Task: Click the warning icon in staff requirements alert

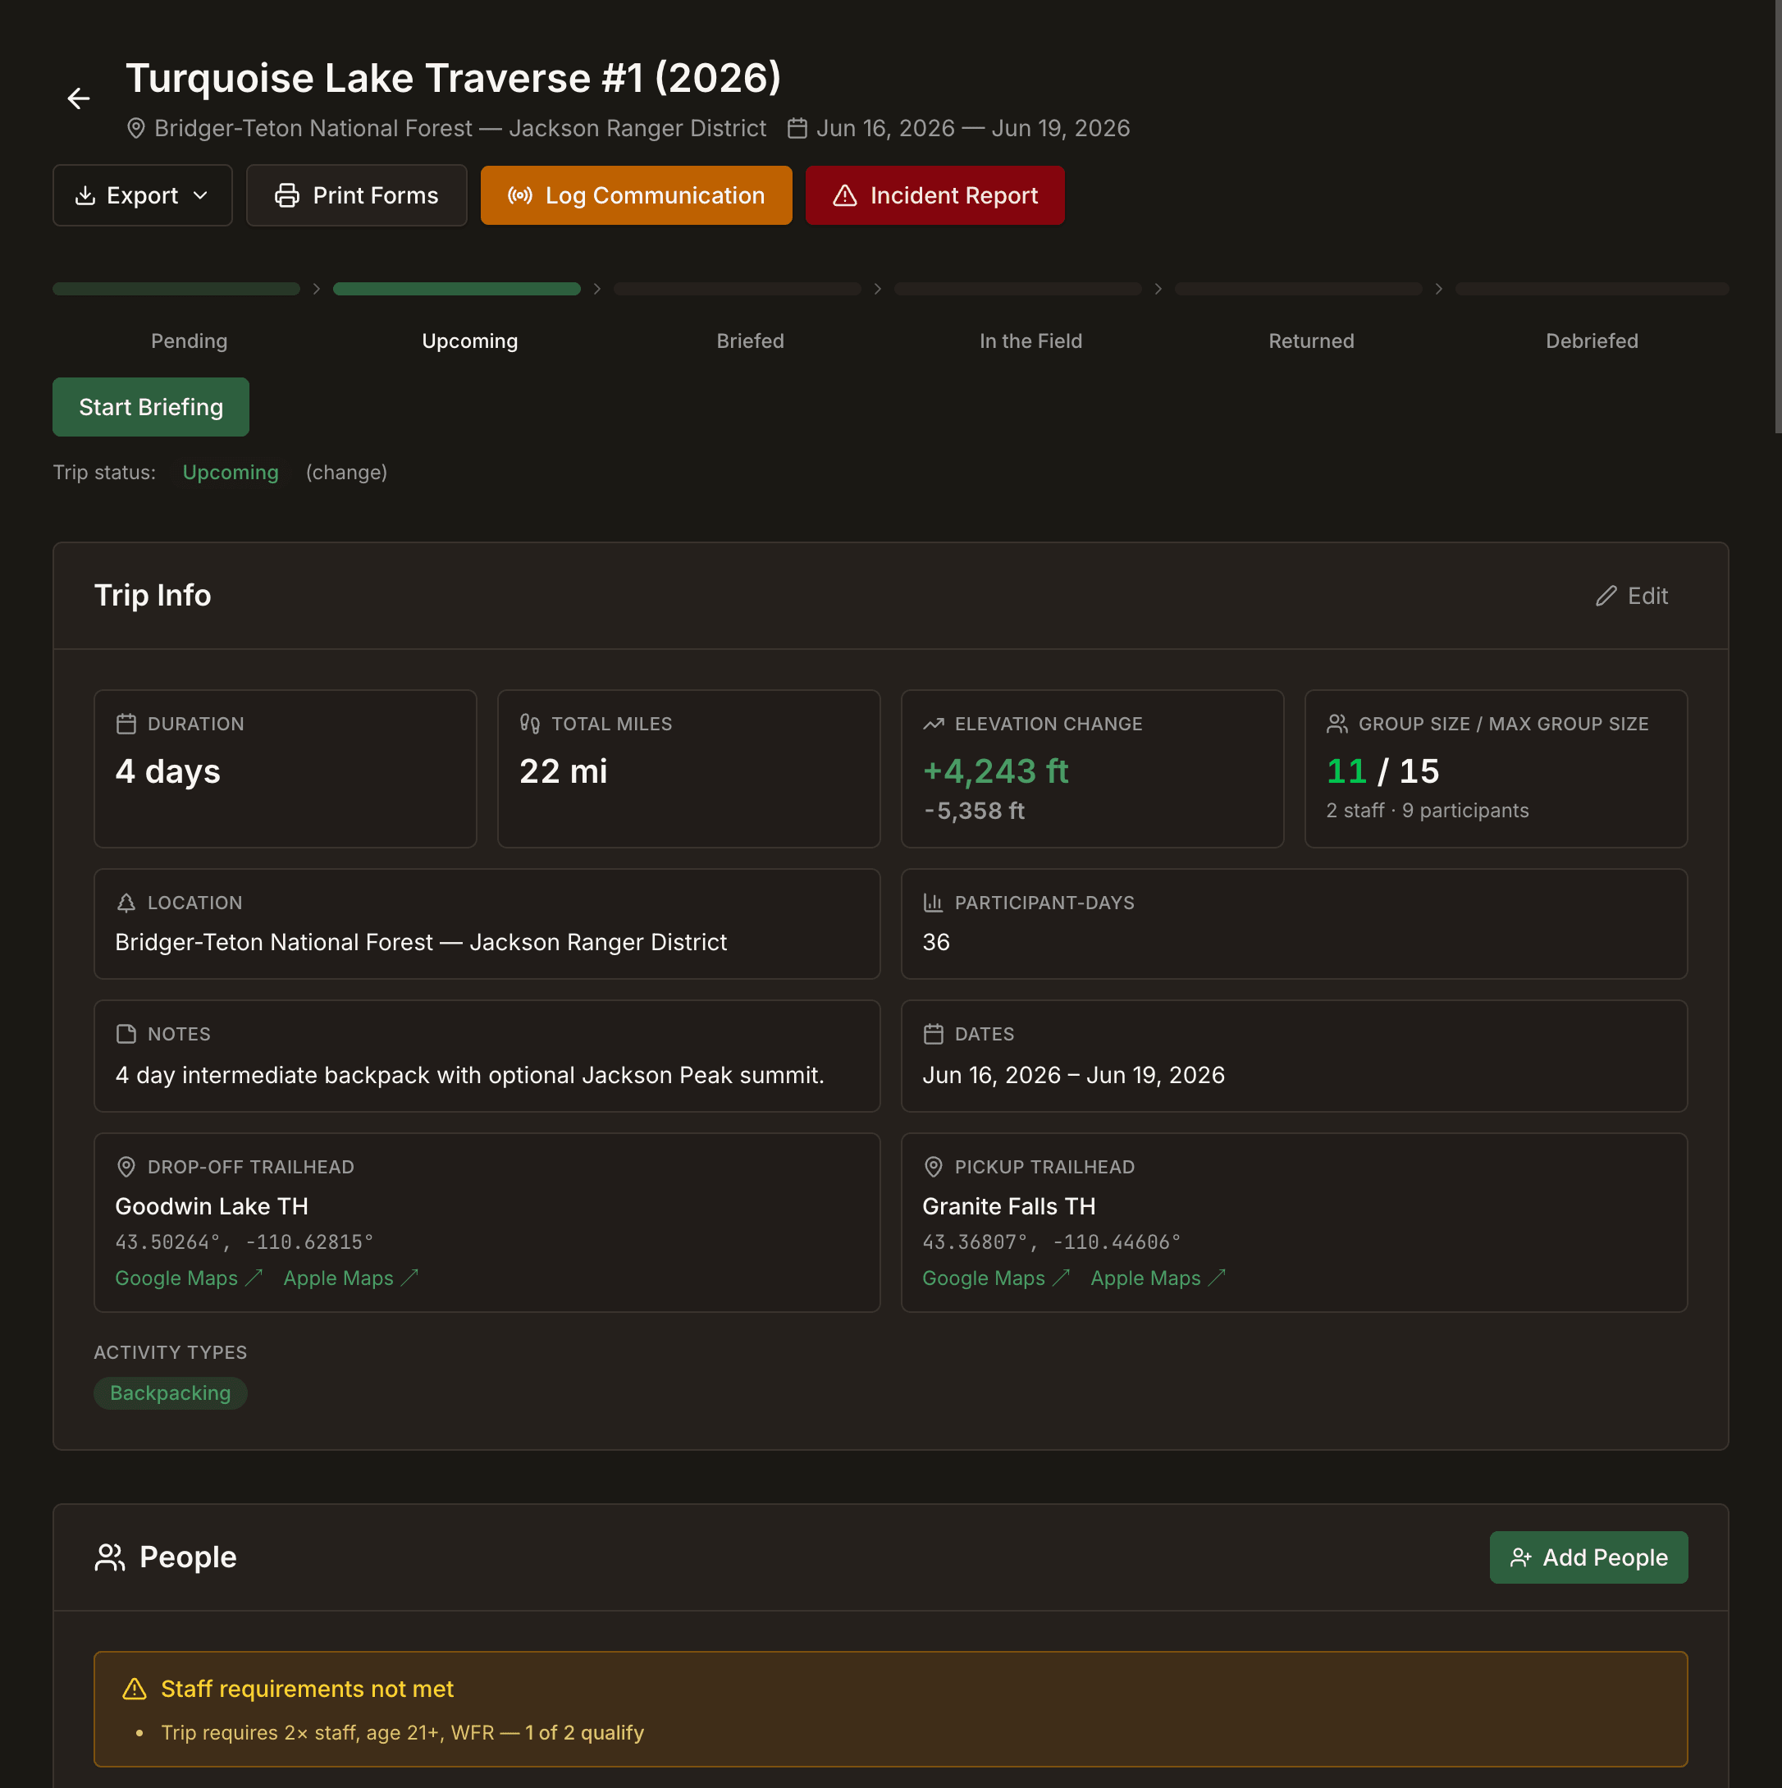Action: (x=135, y=1689)
